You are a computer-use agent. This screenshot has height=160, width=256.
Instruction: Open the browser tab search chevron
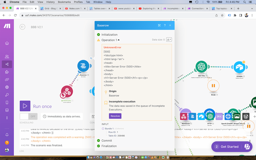click(252, 8)
